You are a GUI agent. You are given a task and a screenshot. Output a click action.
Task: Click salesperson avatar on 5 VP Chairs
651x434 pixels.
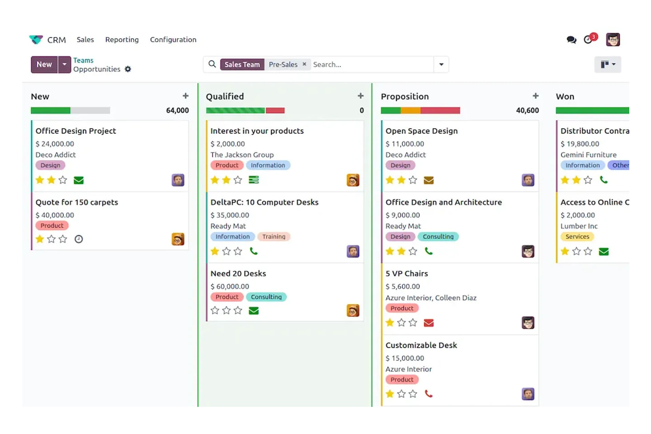528,322
